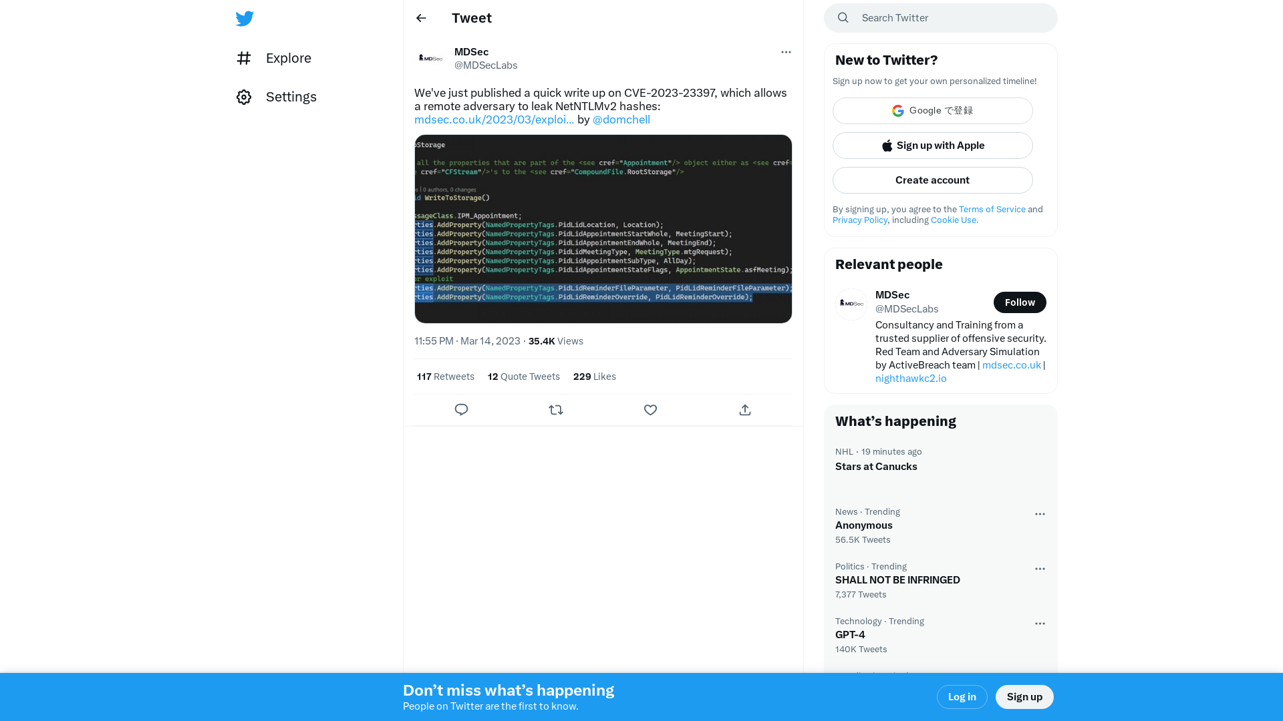Open MDSec avatar under Relevant people
The width and height of the screenshot is (1283, 721).
click(x=851, y=304)
